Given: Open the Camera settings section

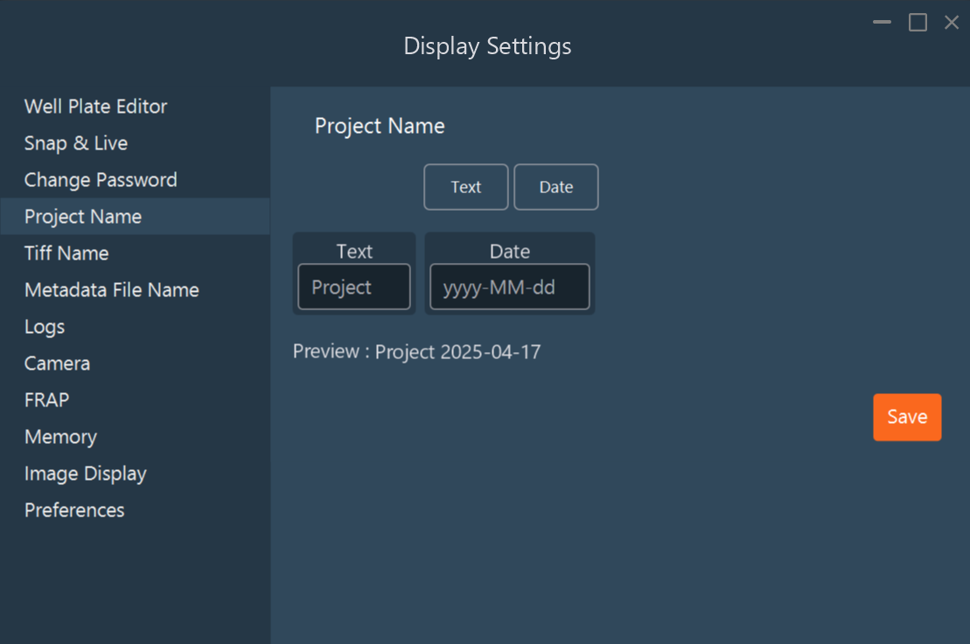Looking at the screenshot, I should point(57,364).
